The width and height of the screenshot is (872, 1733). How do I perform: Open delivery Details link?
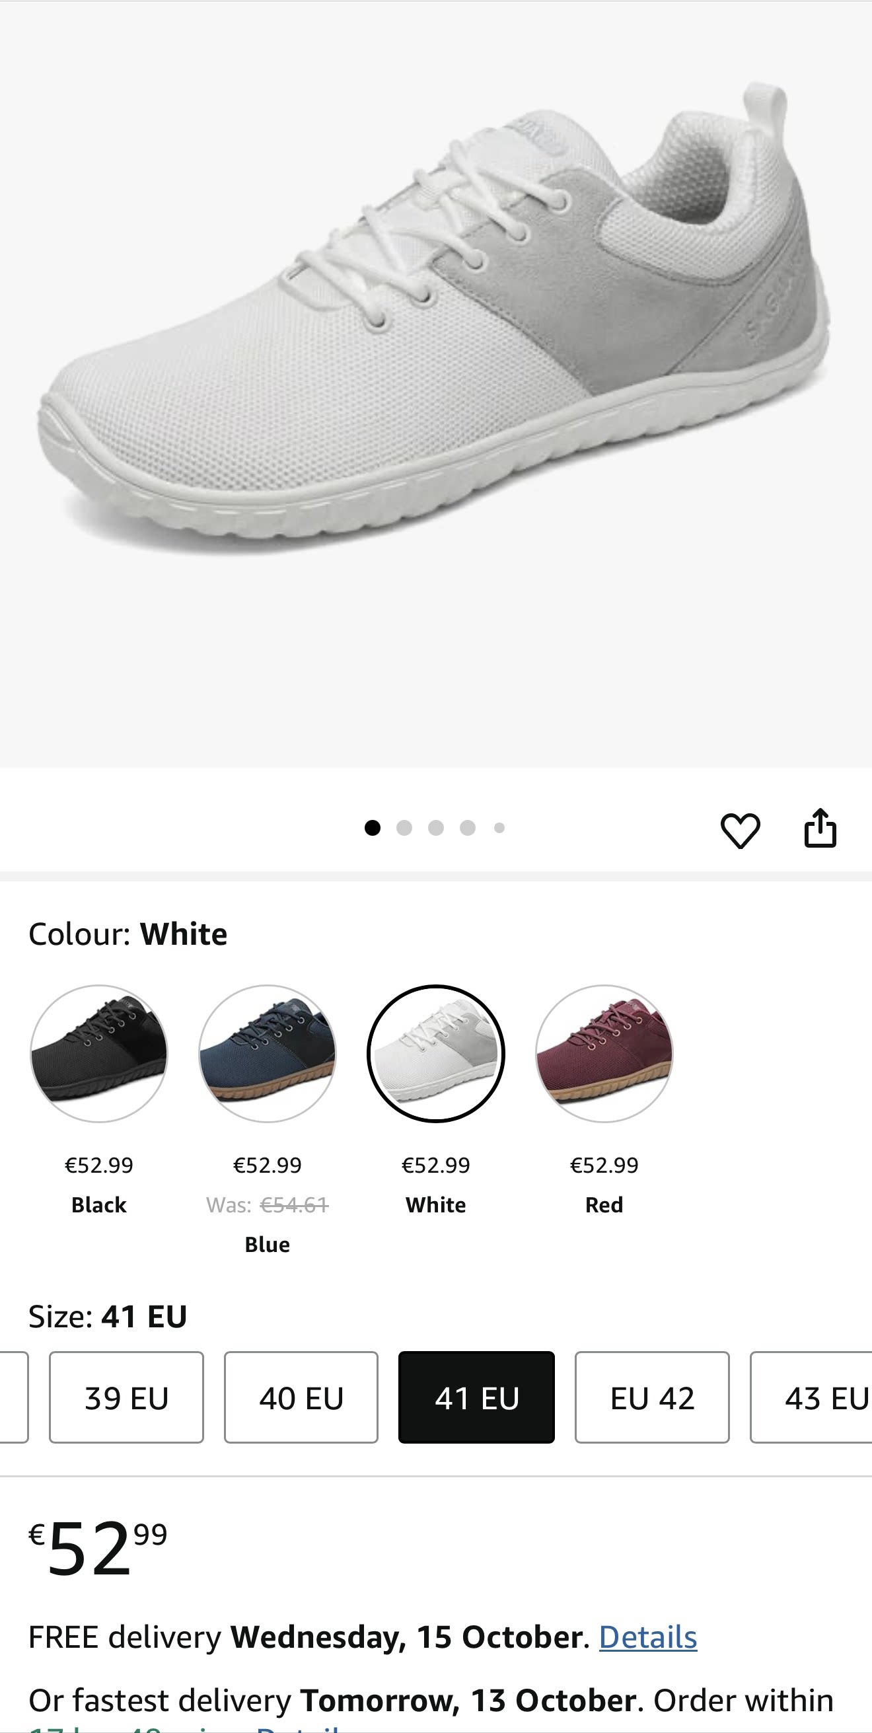tap(647, 1637)
